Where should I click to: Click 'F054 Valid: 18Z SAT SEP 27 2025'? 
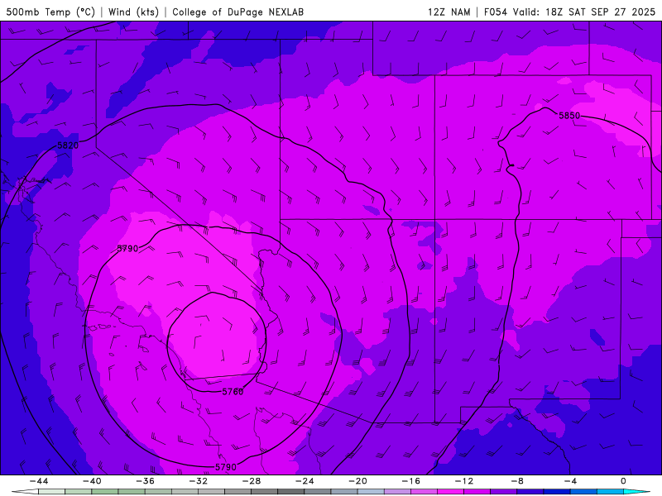coord(569,12)
